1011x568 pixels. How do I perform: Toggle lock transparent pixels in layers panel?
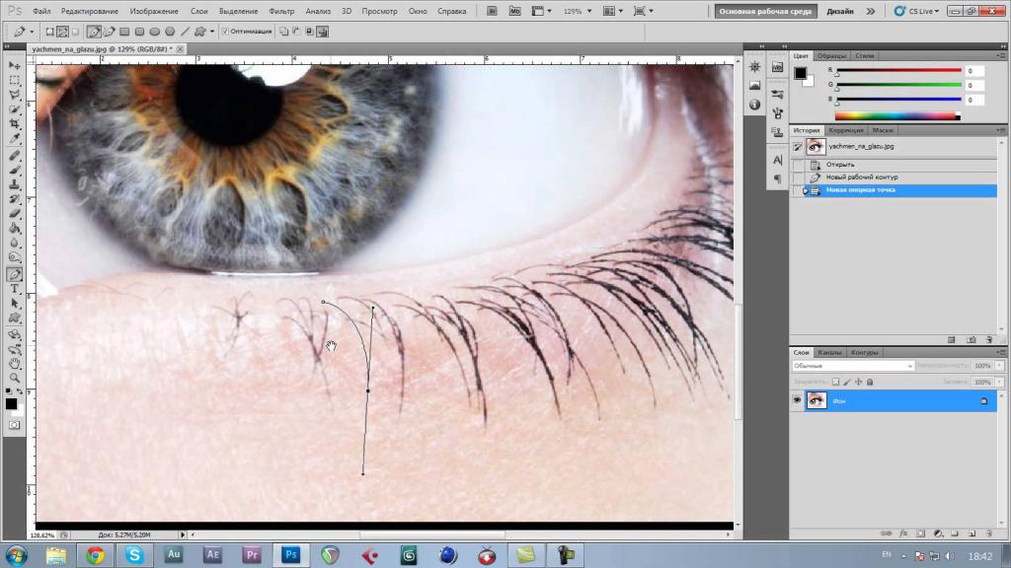pos(835,382)
